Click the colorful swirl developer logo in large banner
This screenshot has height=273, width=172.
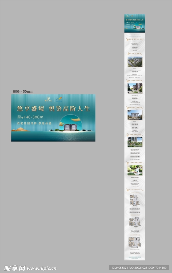click(59, 99)
